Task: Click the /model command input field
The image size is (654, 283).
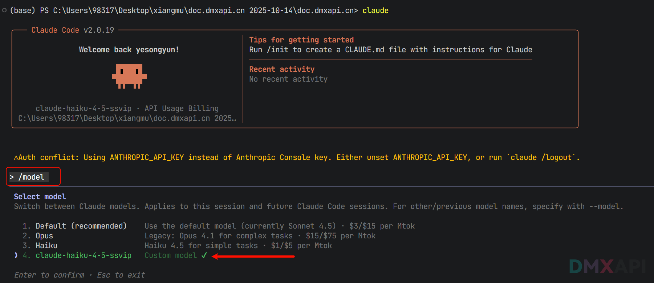Action: (x=32, y=177)
